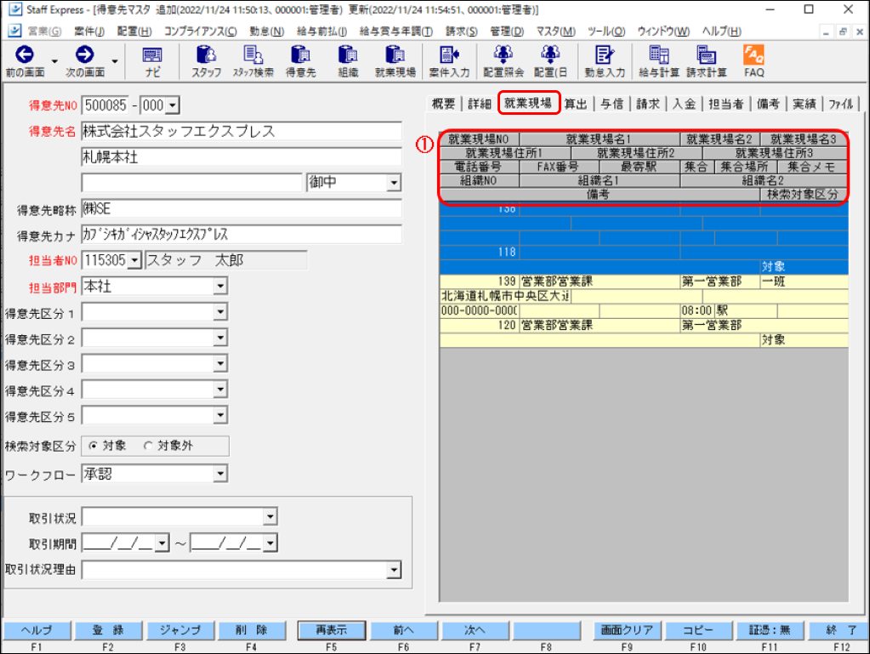Viewport: 870px width, 654px height.
Task: Click the 画面クリア F9 button
Action: [627, 630]
